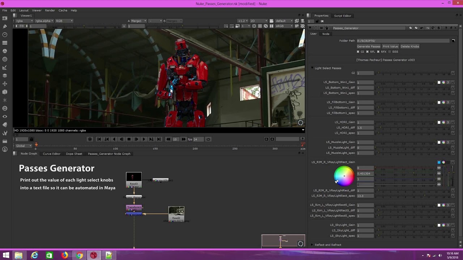
Task: Uncheck the GI checkbox
Action: [358, 52]
